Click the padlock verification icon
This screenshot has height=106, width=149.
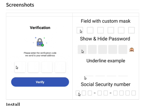[x=40, y=42]
